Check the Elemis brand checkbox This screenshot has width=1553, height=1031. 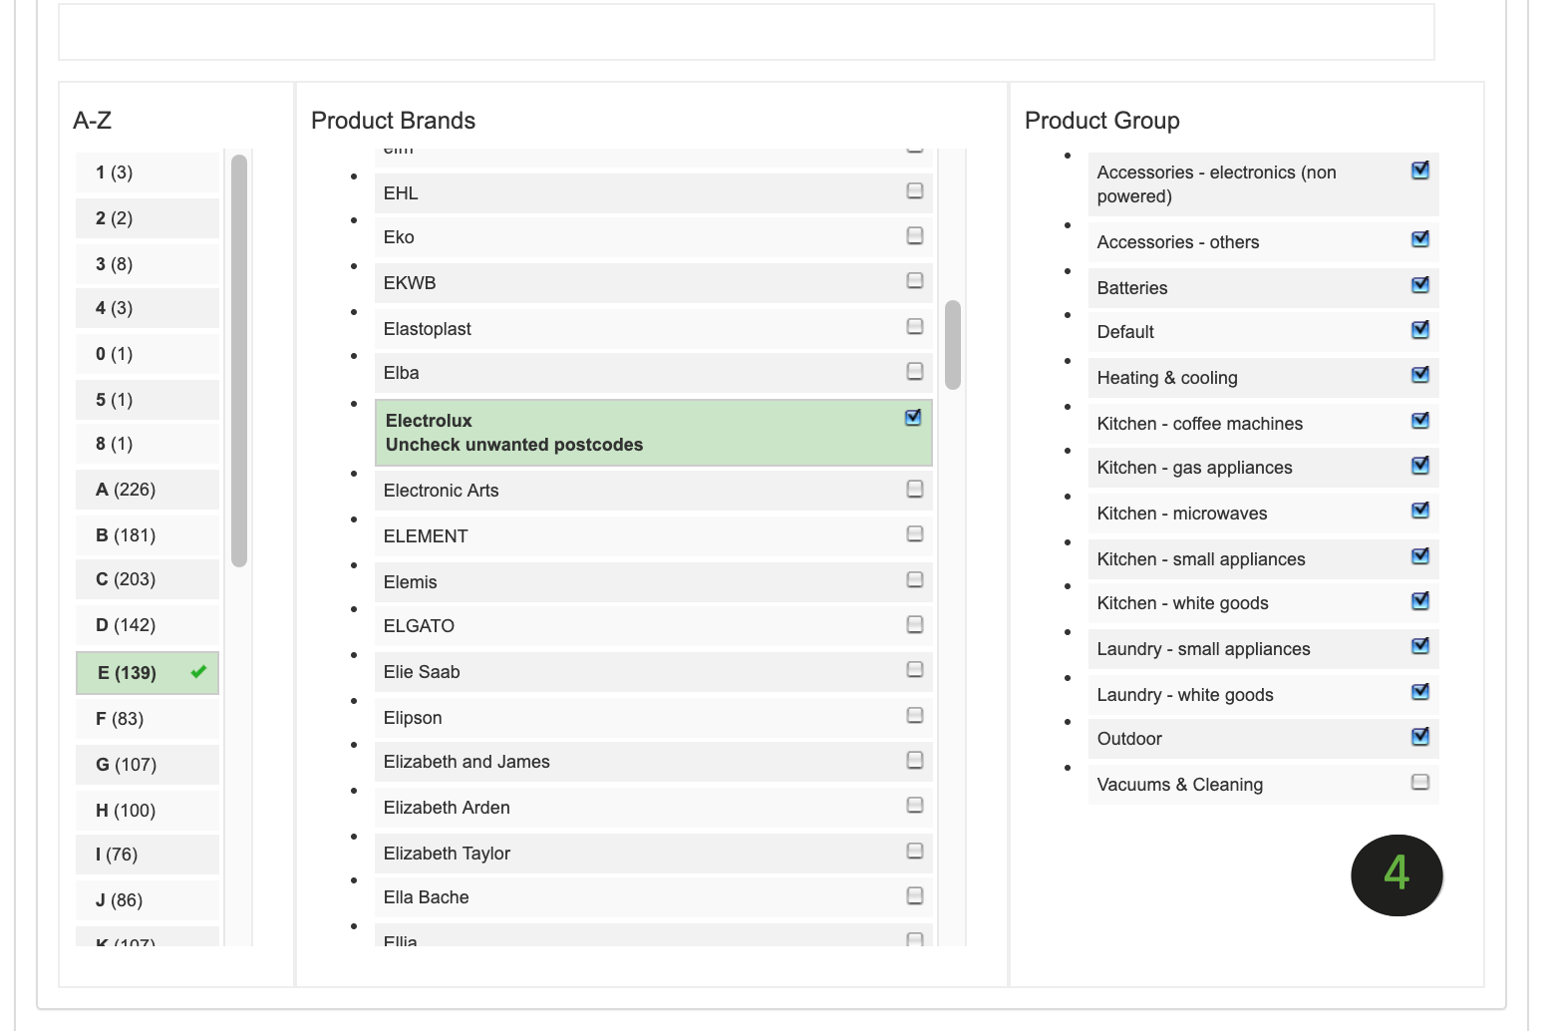tap(914, 579)
